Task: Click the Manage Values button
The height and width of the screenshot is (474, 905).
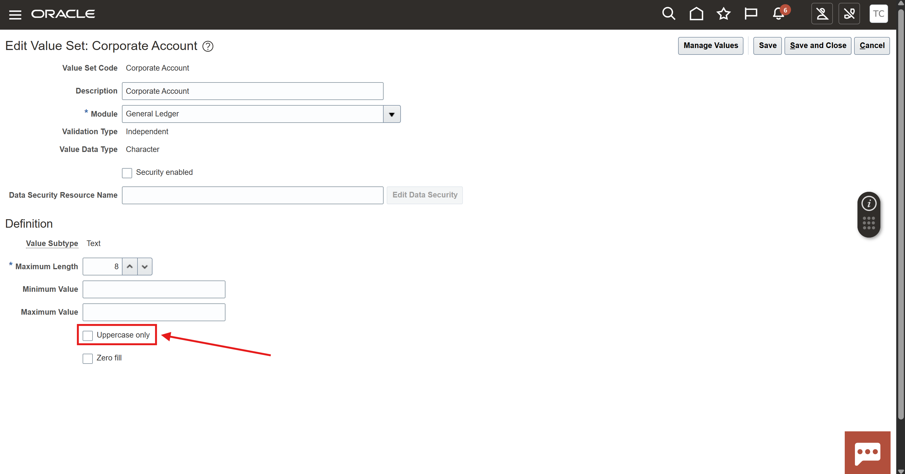Action: (710, 45)
